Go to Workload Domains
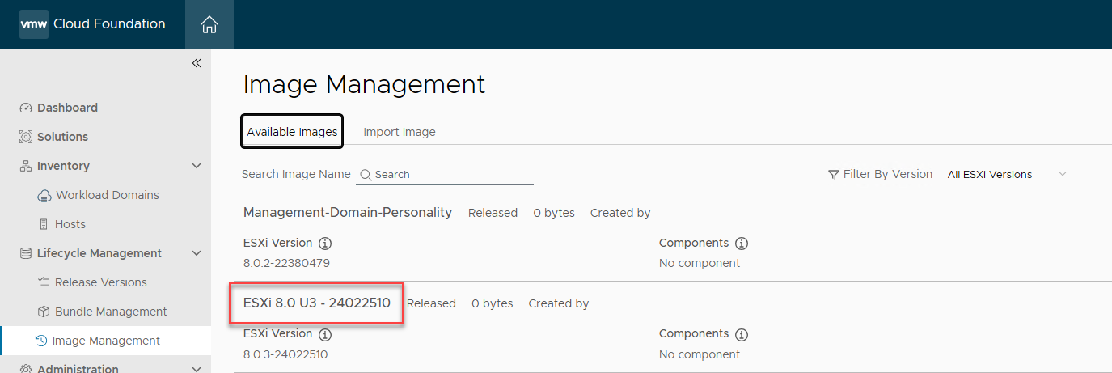The width and height of the screenshot is (1112, 373). point(107,195)
